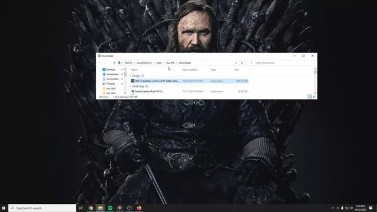
Task: Open Task View from taskbar
Action: click(x=81, y=208)
